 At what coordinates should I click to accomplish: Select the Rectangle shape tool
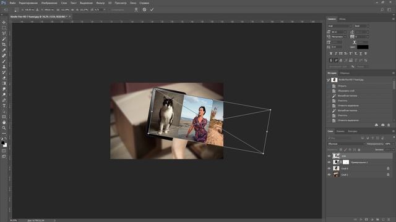(x=4, y=117)
